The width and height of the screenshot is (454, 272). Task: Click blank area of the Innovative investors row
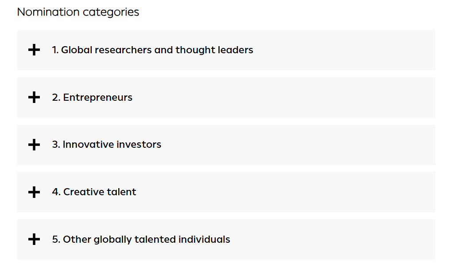(318, 145)
